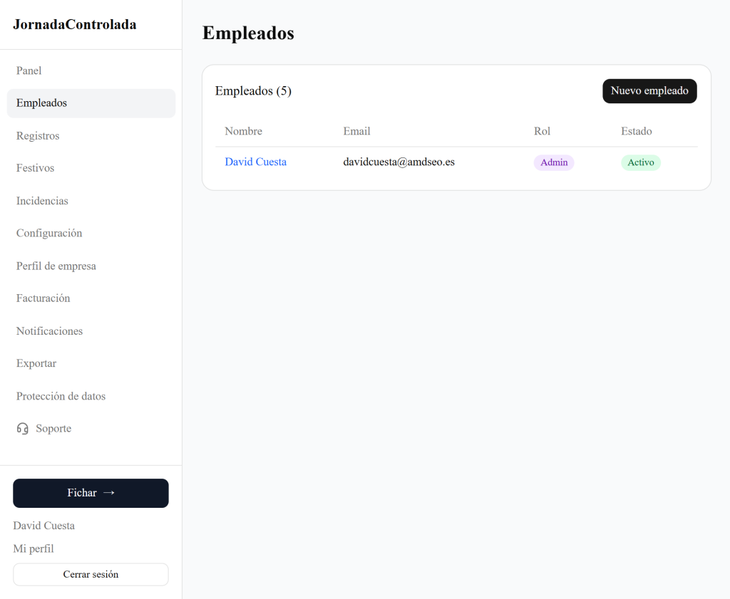View Notificaciones
The width and height of the screenshot is (730, 599).
click(50, 331)
